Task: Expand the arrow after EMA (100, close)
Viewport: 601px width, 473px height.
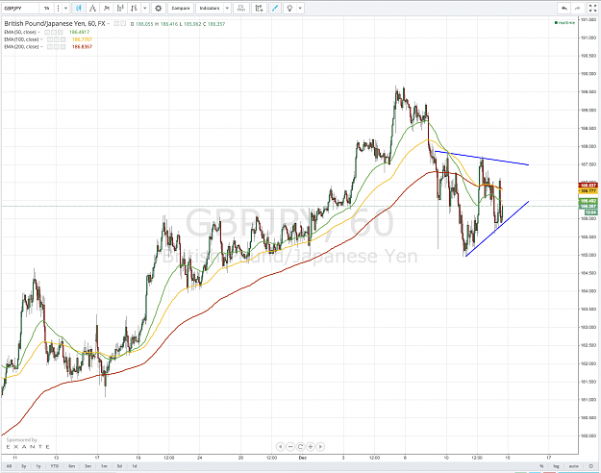Action: (x=41, y=39)
